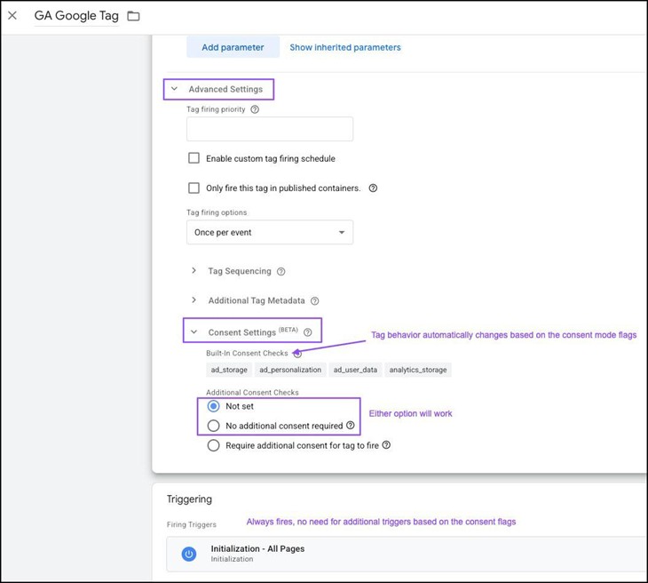Expand Additional Tag Metadata section
Viewport: 648px width, 583px height.
pyautogui.click(x=194, y=300)
